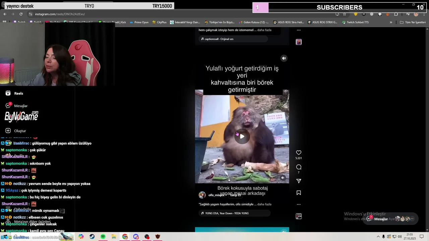Show hidden system tray icons
Image resolution: width=429 pixels, height=241 pixels.
coord(378,237)
